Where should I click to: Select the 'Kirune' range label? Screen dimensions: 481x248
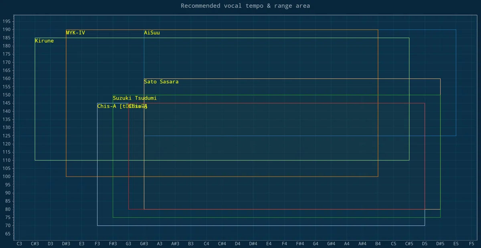pos(44,41)
